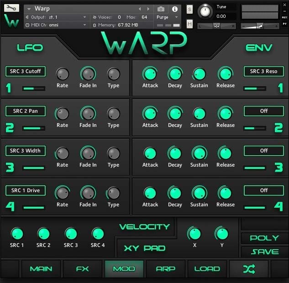Viewport: 289px width, 283px height.
Task: Click LFO 4 Type knob
Action: click(114, 193)
